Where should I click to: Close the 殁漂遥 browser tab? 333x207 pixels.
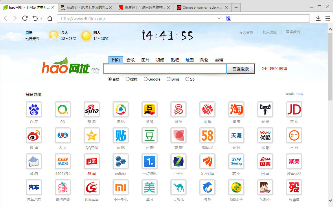168,8
